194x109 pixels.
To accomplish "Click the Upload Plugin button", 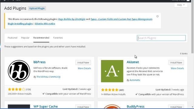I will tap(37, 8).
